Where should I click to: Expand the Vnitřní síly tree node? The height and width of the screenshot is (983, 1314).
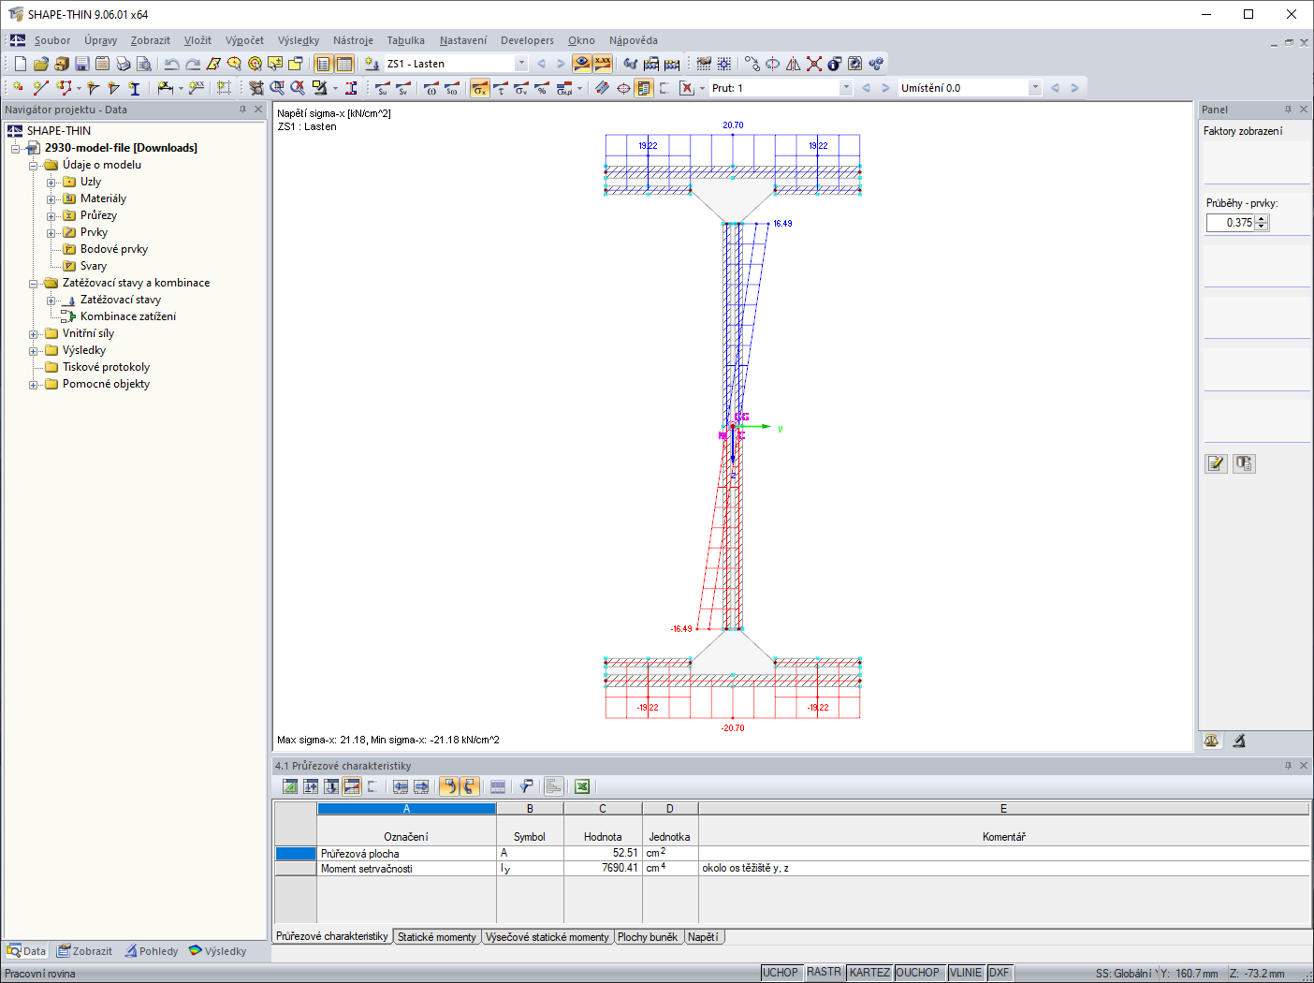(x=34, y=334)
